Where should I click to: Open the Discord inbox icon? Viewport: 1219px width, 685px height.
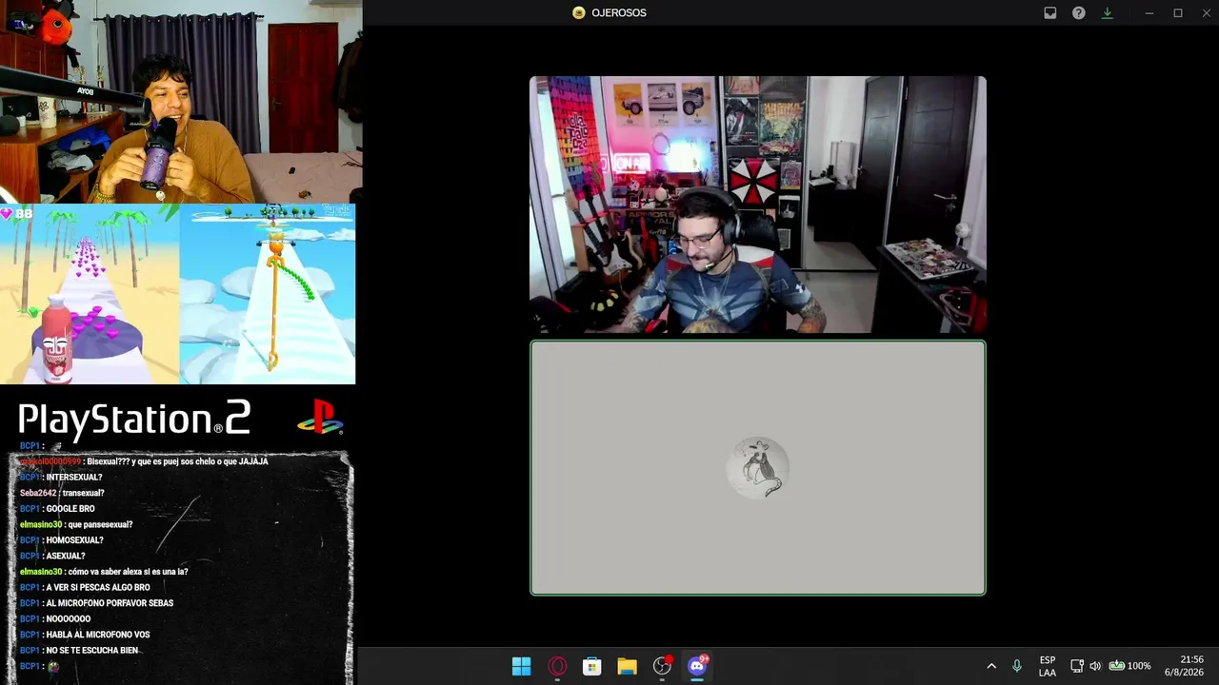pos(1049,13)
